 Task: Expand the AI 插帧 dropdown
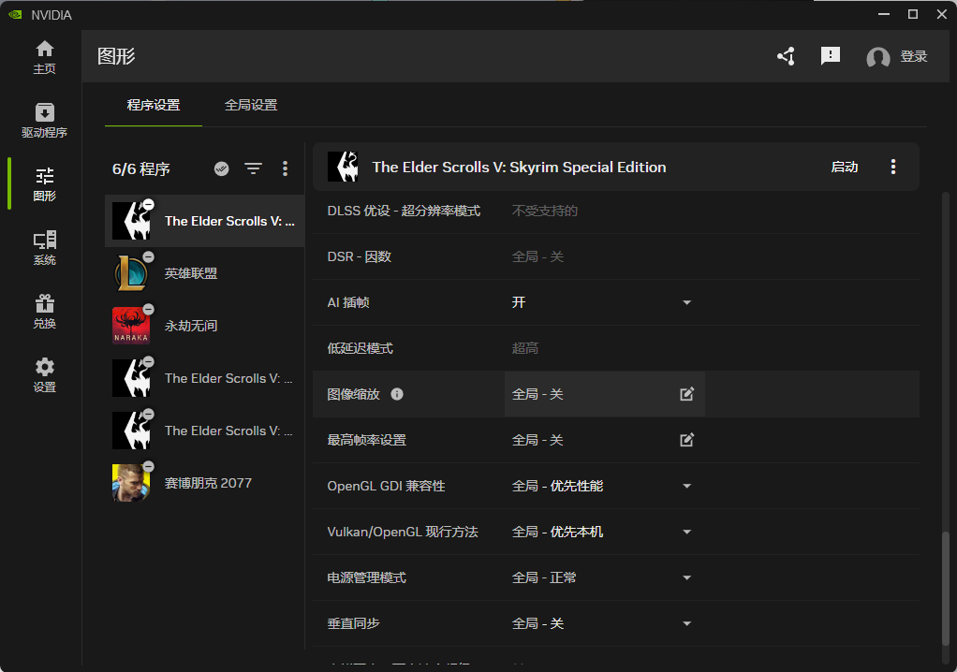tap(686, 302)
